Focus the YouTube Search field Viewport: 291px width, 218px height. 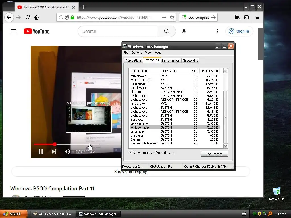click(118, 31)
